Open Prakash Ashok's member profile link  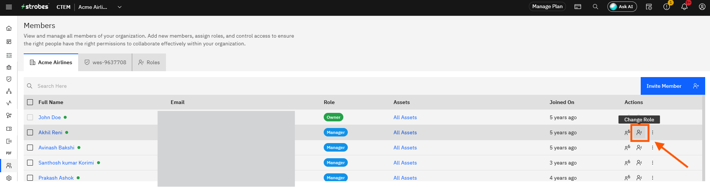(56, 178)
